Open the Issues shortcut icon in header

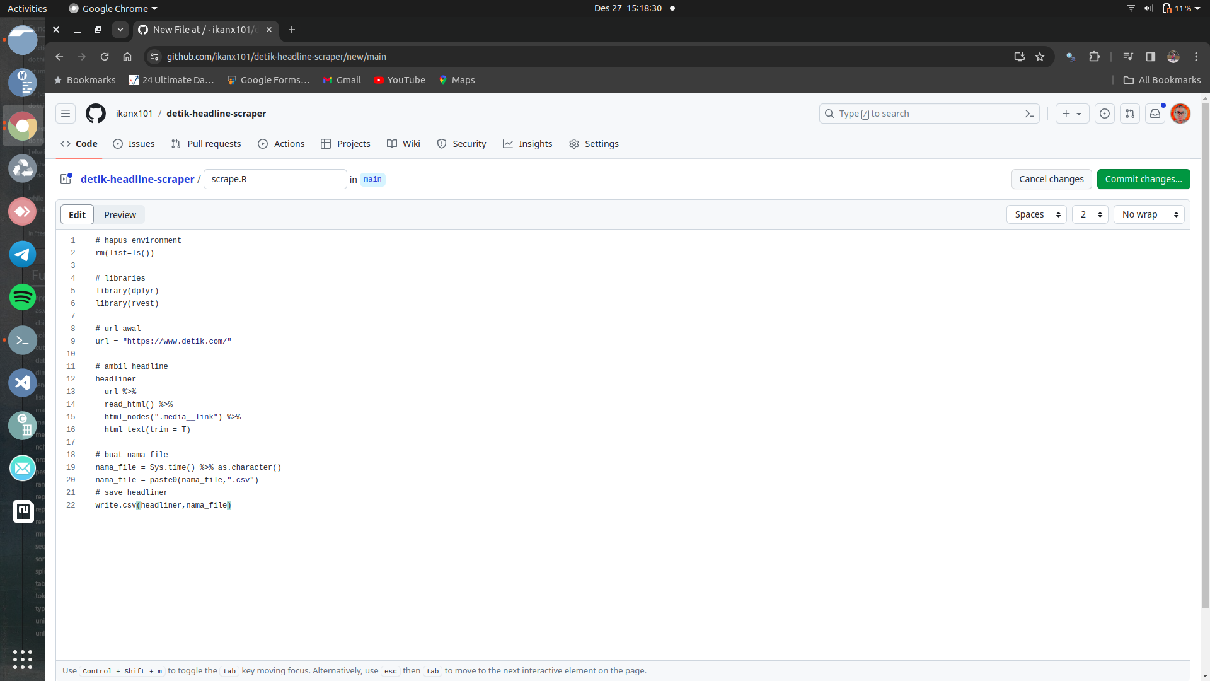pos(1104,113)
